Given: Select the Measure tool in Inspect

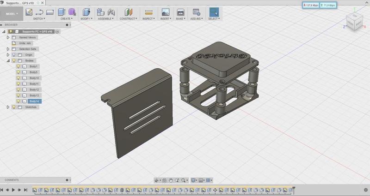Looking at the screenshot, I should (x=148, y=12).
